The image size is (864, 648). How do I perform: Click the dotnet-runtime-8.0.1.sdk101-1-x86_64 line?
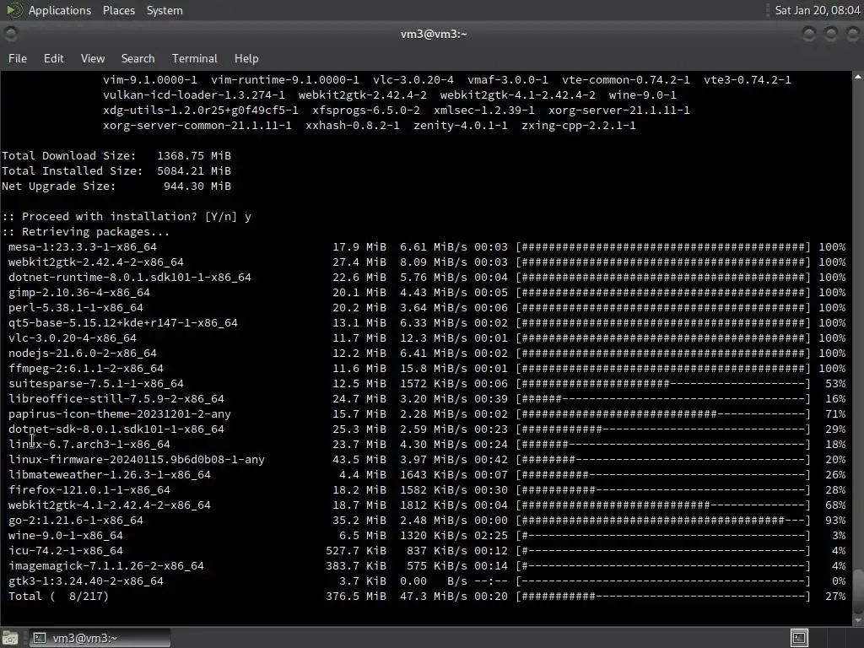coord(427,277)
